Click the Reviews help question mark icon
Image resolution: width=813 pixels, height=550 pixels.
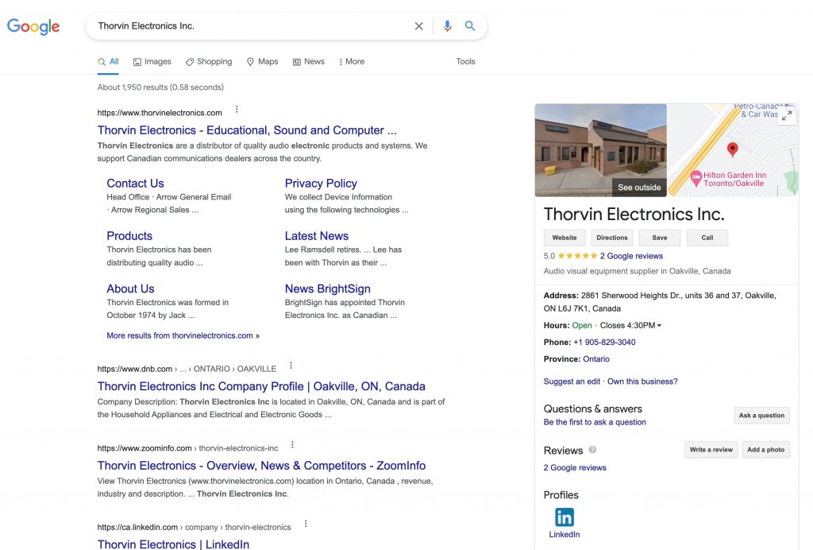[x=592, y=450]
